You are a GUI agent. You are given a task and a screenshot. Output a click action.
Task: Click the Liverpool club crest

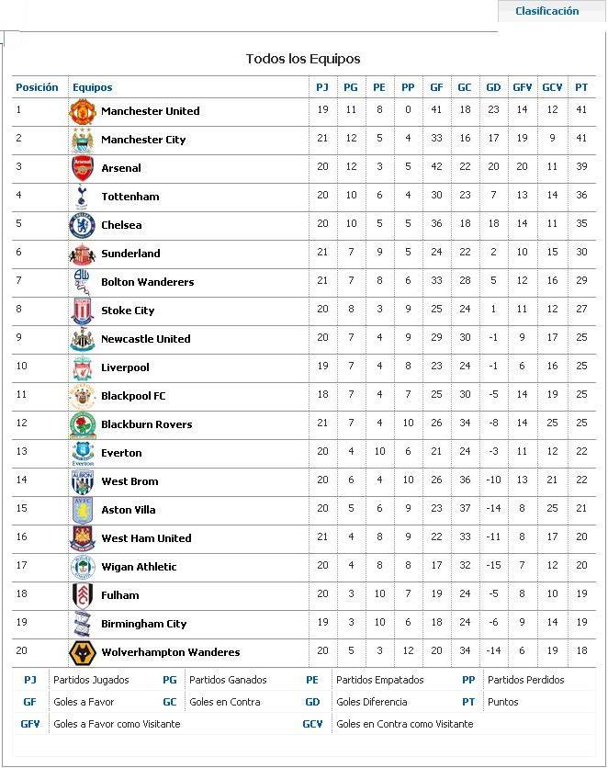(83, 367)
